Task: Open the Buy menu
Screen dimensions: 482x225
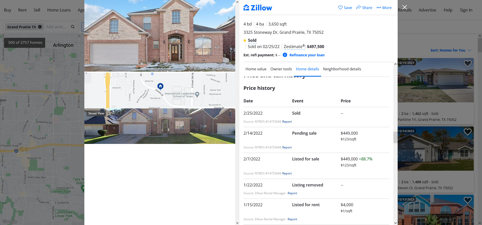Action: [x=8, y=10]
